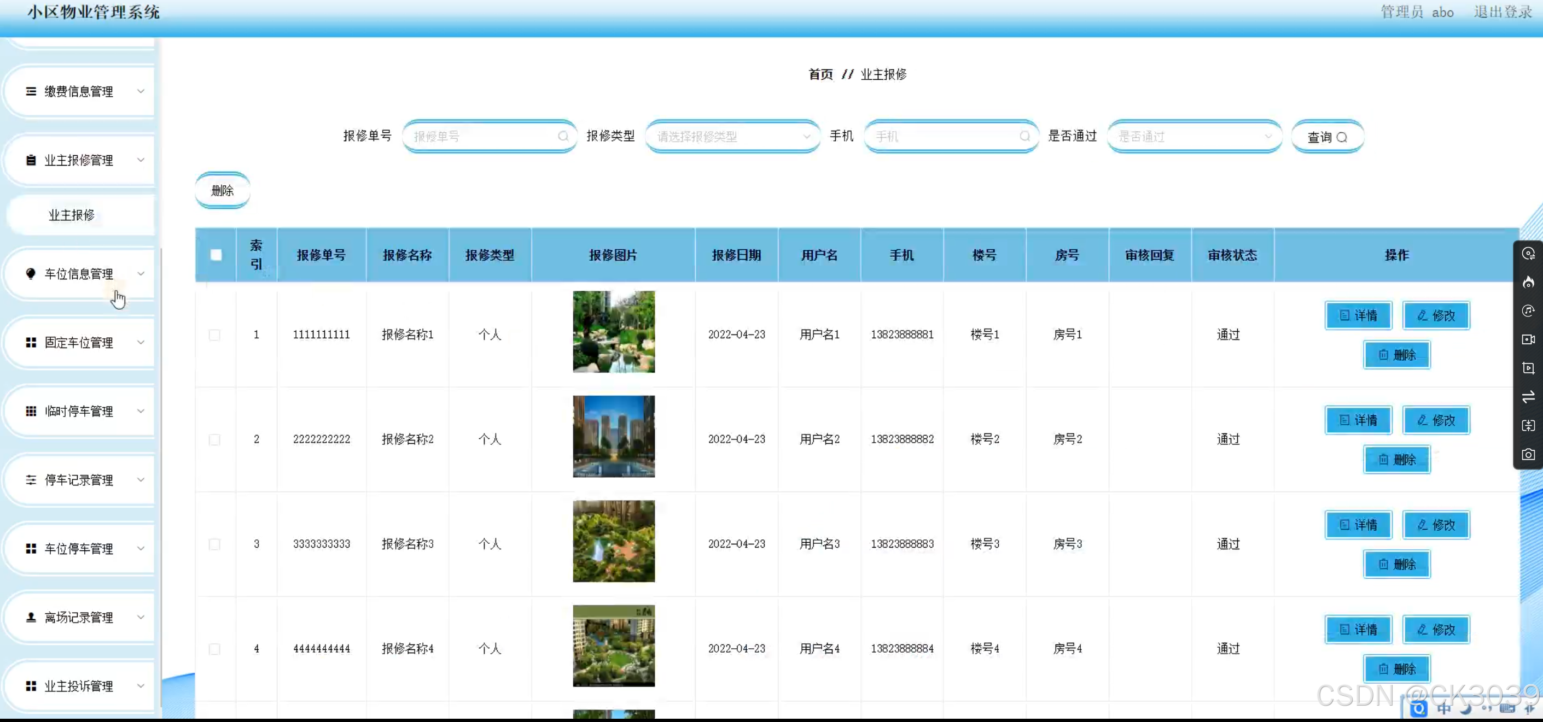Click the flame disc icon in side toolbar
The height and width of the screenshot is (722, 1543).
coord(1528,282)
